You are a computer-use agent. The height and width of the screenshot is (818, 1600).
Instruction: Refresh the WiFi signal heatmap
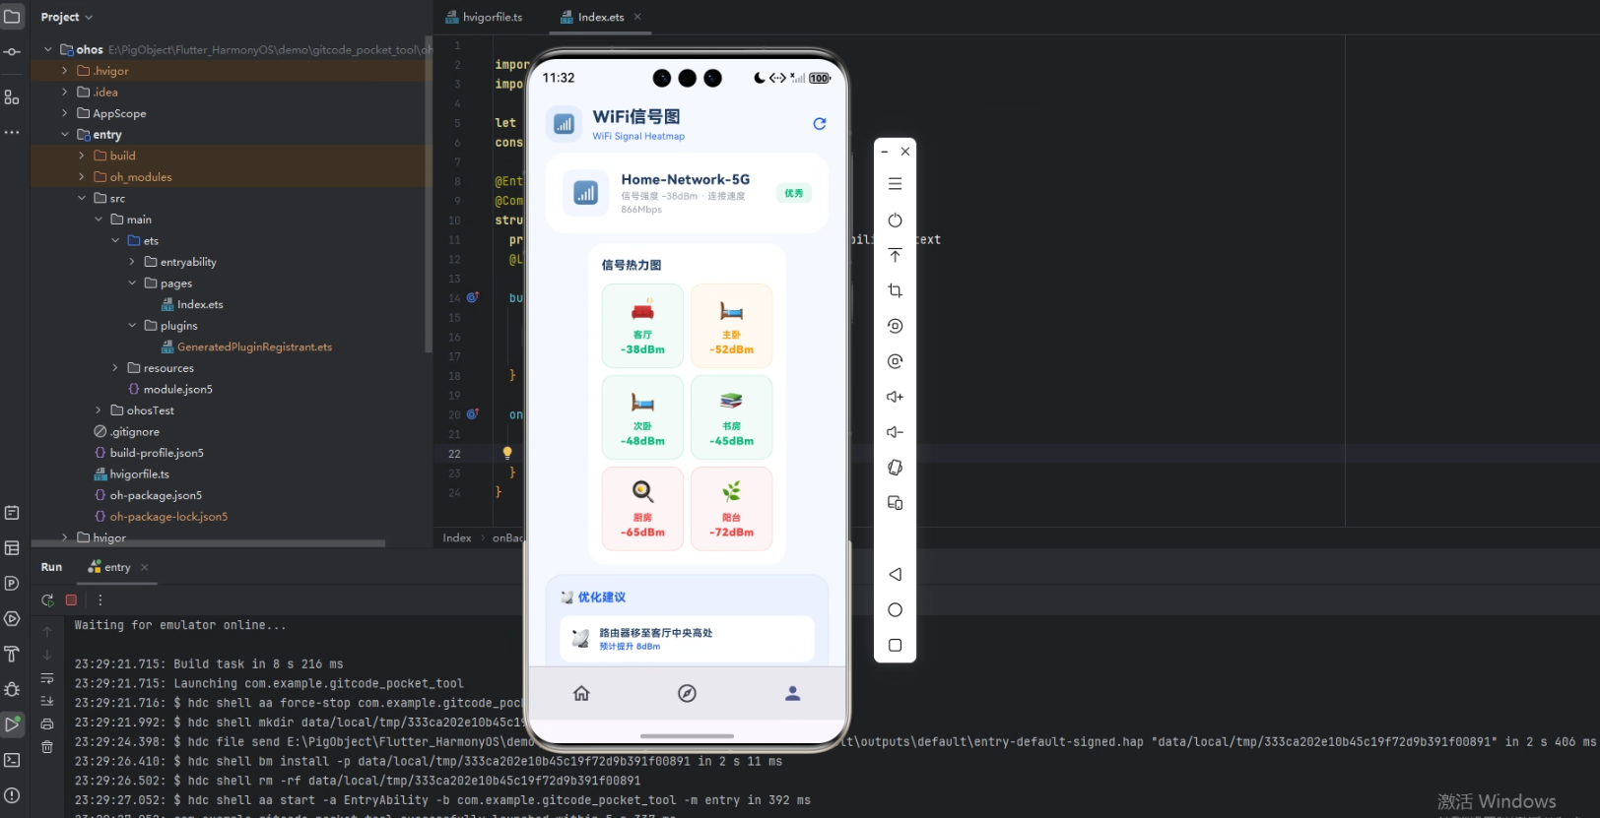pos(819,124)
